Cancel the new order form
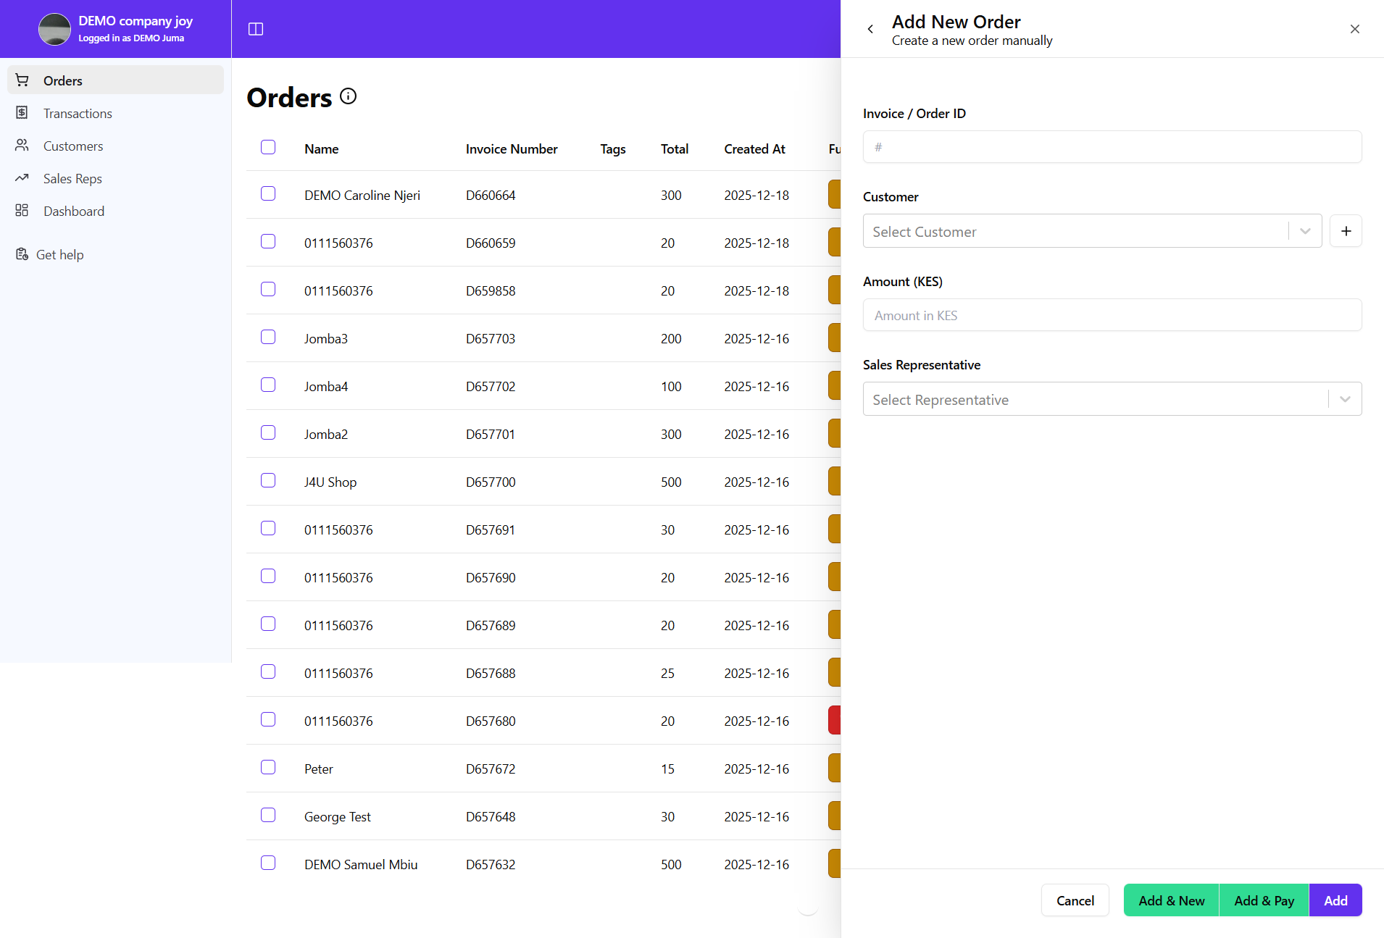Screen dimensions: 1384x938 1075,900
